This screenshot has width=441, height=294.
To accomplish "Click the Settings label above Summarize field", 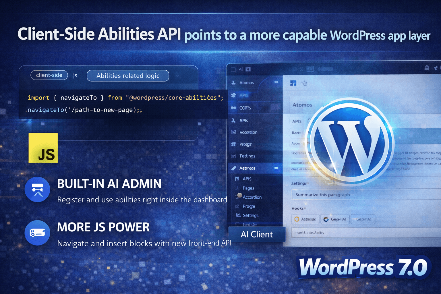I will (x=300, y=183).
